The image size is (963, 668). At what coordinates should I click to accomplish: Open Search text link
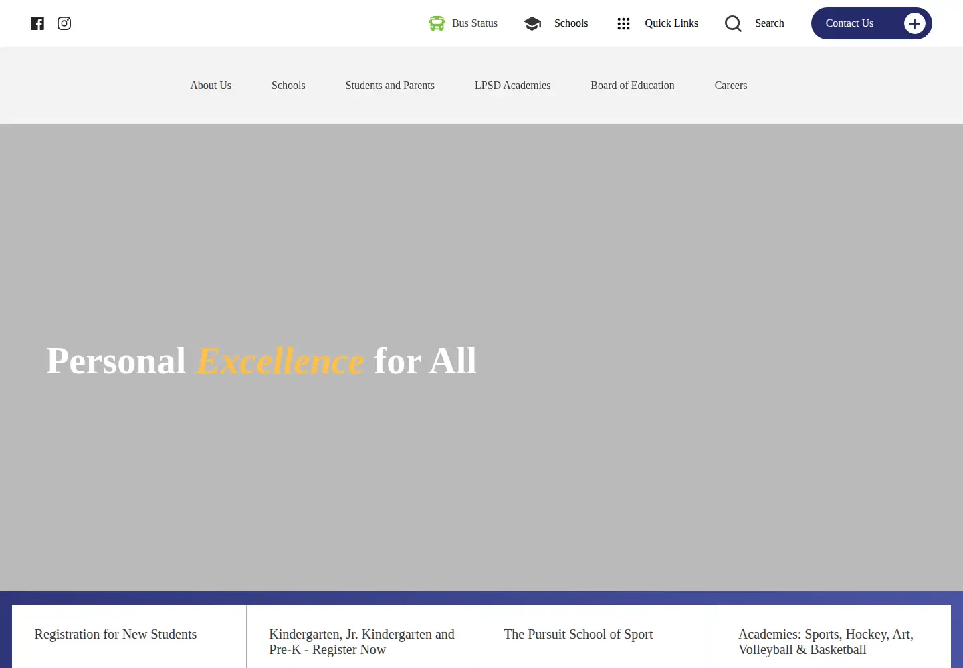[x=770, y=23]
